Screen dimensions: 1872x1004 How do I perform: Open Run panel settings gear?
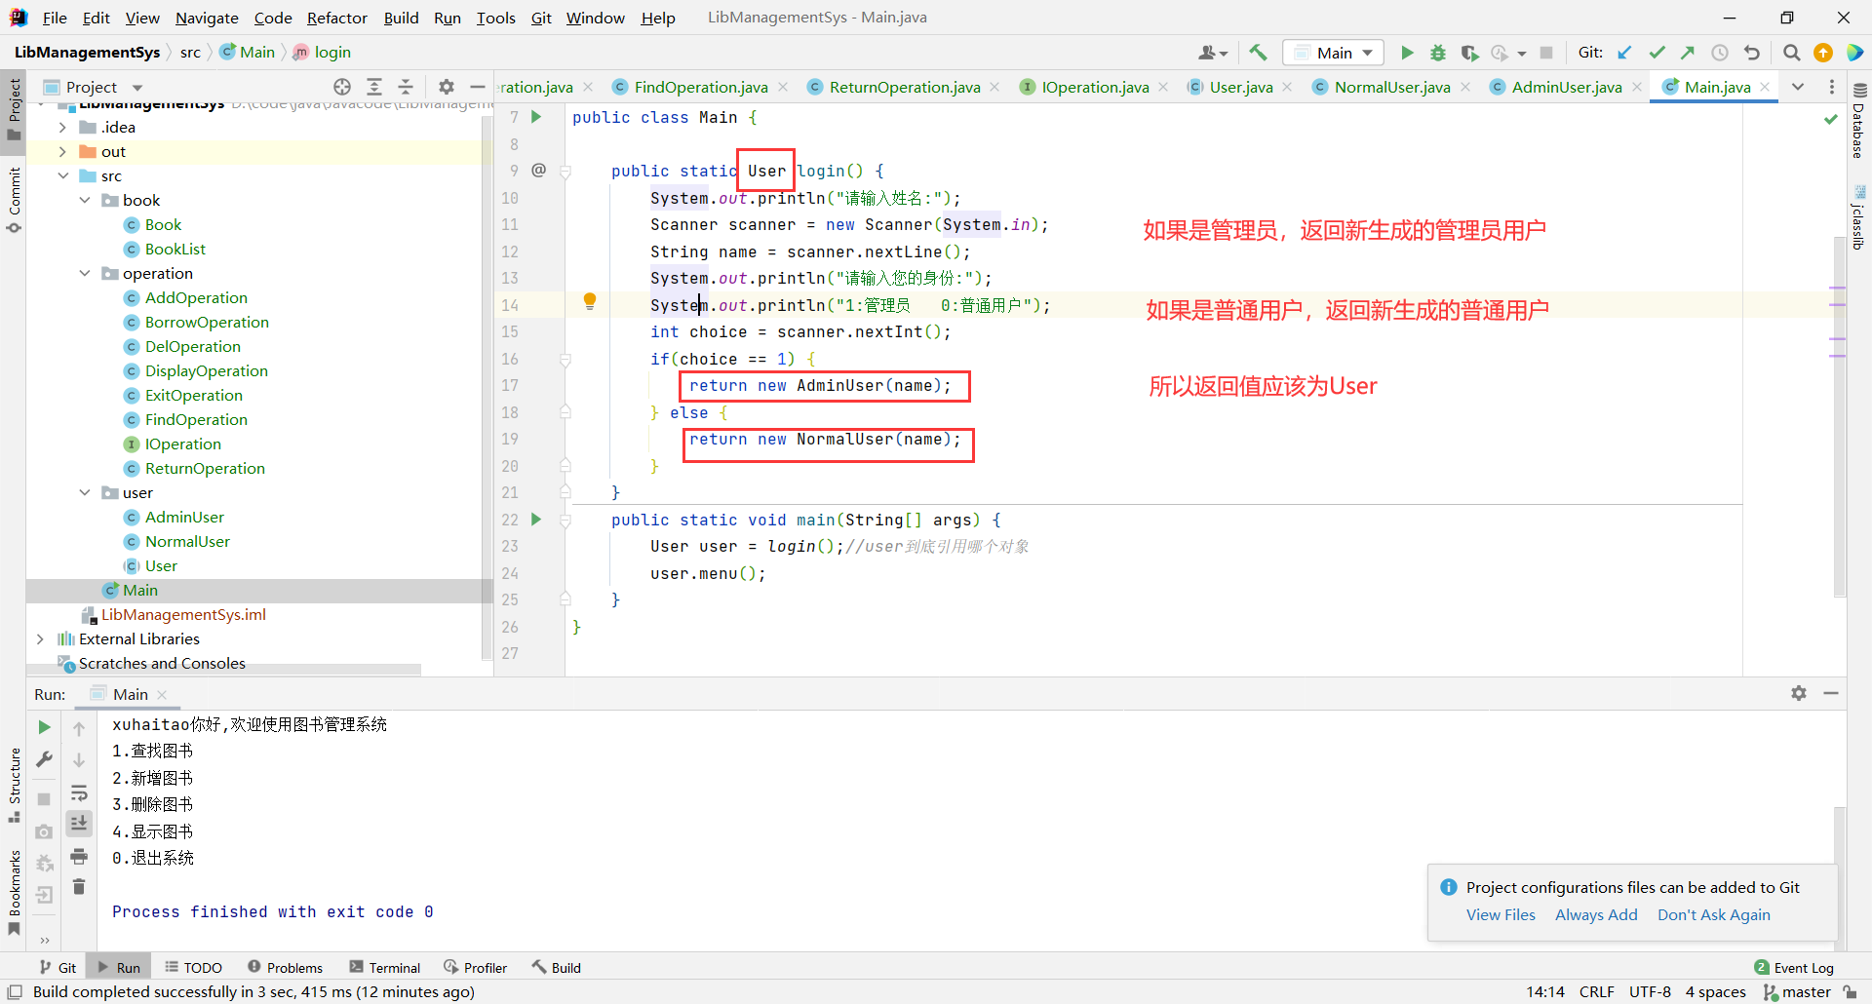point(1799,693)
